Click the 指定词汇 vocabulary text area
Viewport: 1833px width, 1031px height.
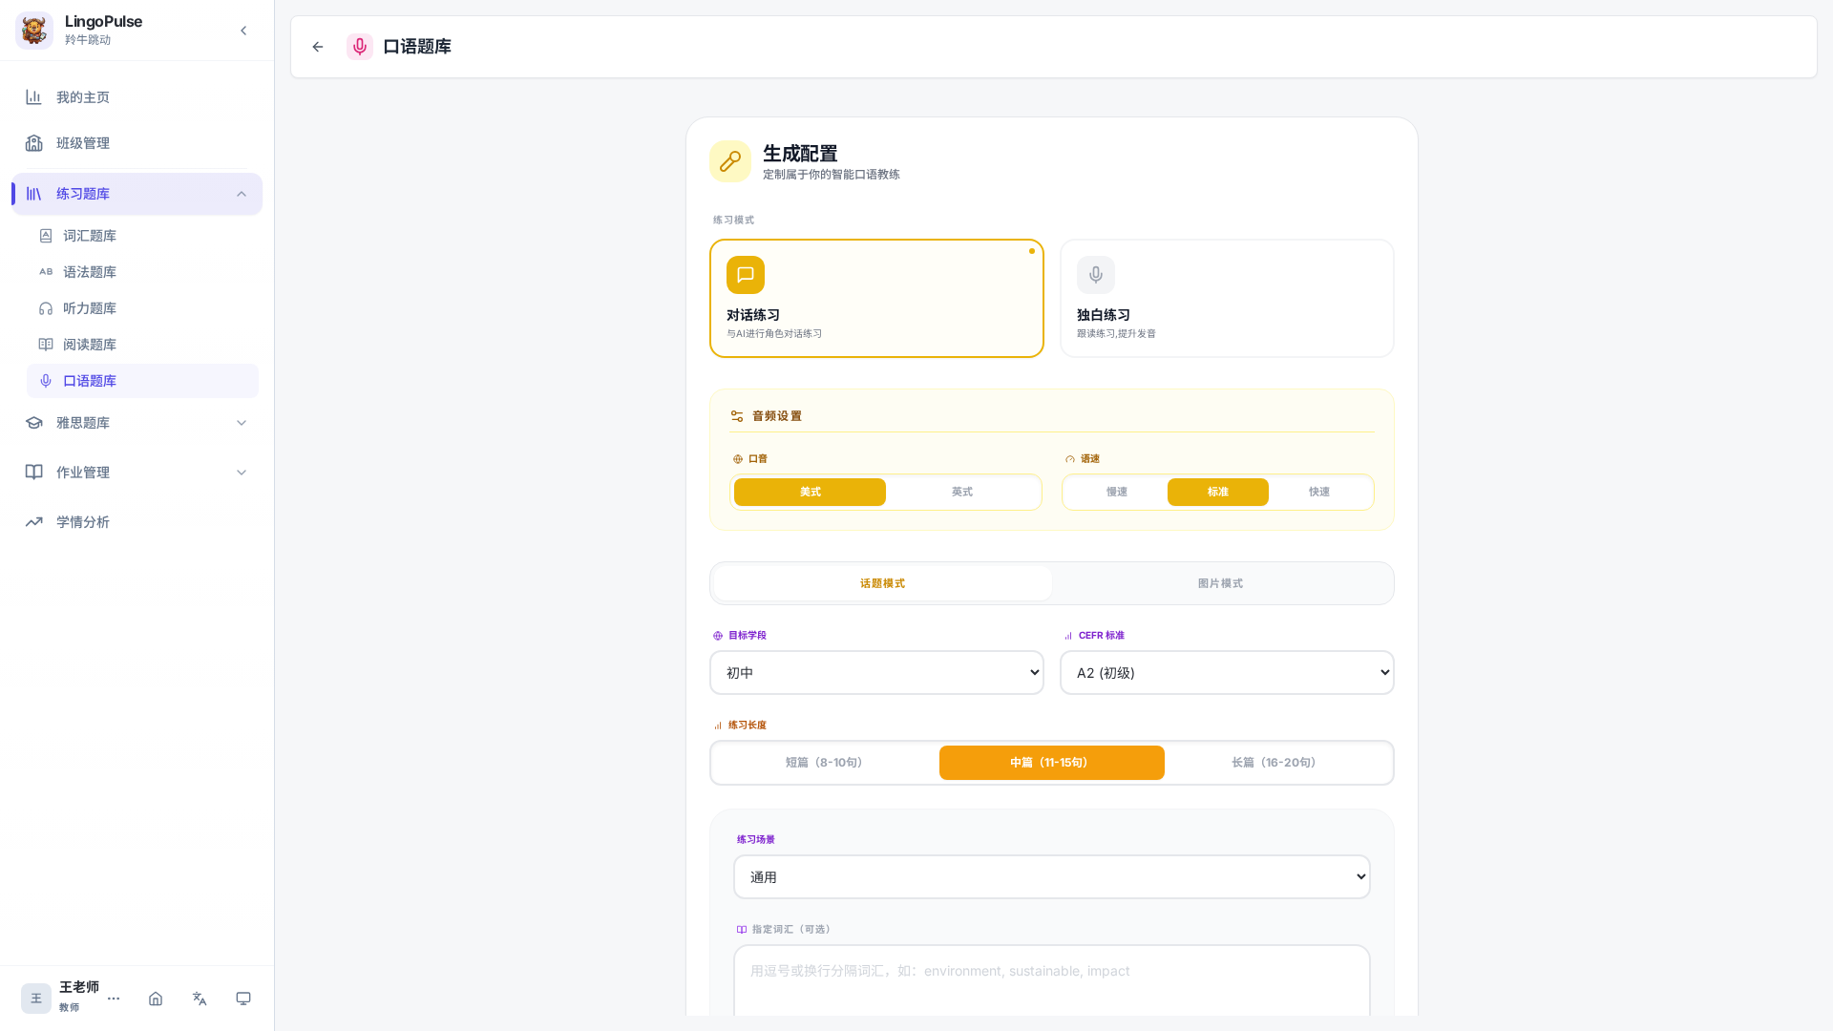pyautogui.click(x=1052, y=980)
